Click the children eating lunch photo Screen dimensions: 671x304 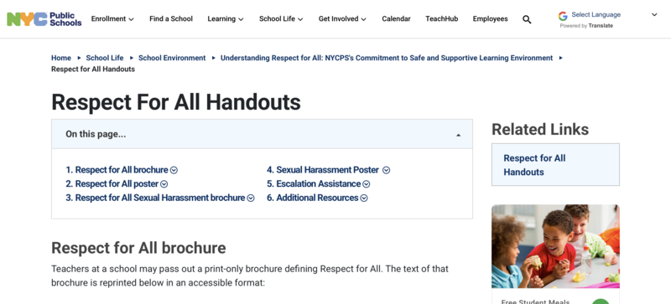[555, 246]
